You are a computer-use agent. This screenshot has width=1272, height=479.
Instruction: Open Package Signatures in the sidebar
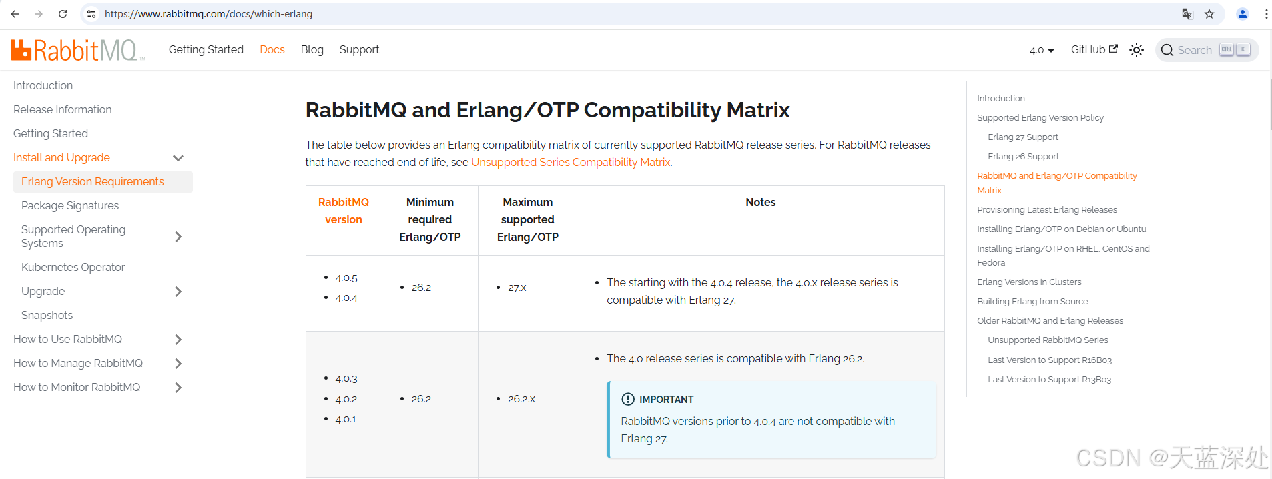point(70,205)
